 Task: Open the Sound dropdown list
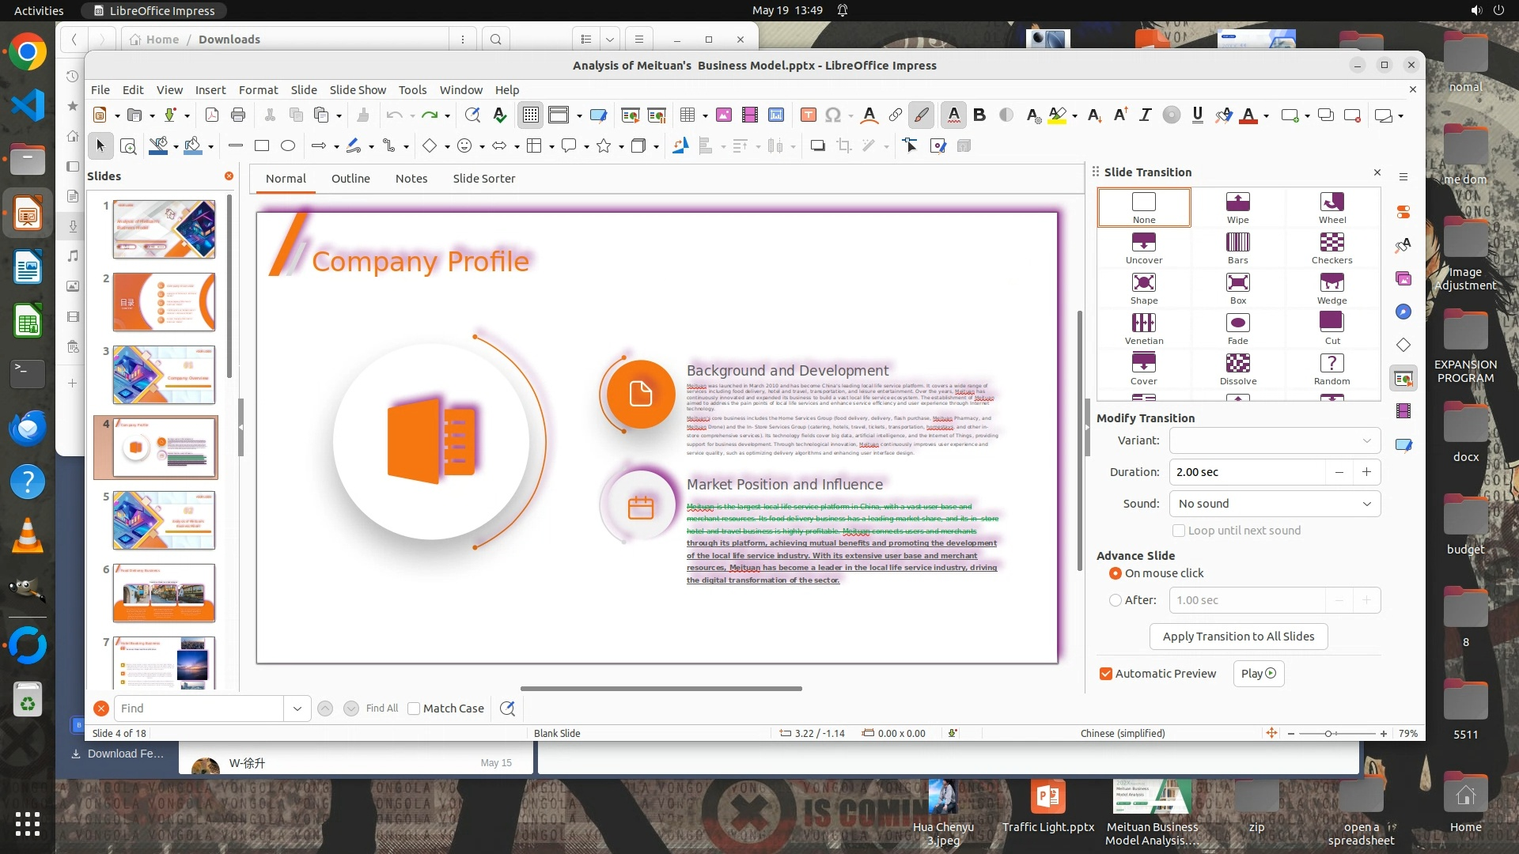pyautogui.click(x=1275, y=504)
